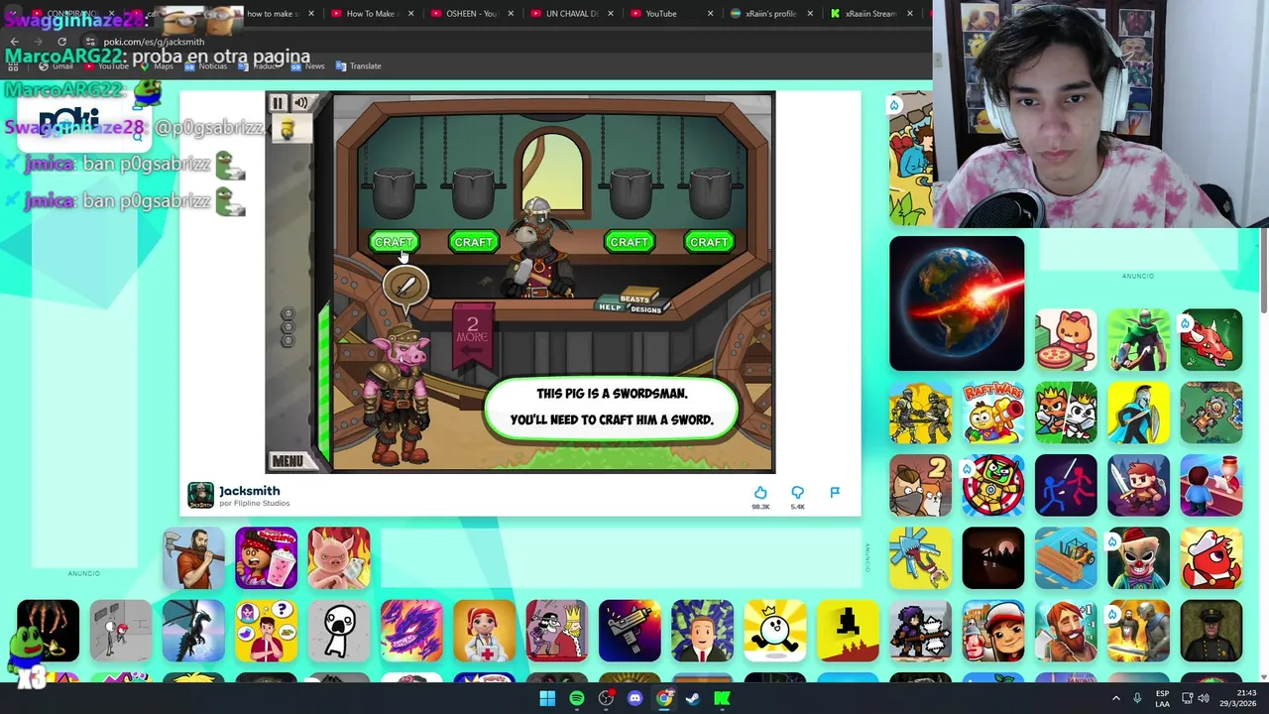The image size is (1269, 714).
Task: Open the Subway Surfers game thumbnail
Action: [x=993, y=631]
